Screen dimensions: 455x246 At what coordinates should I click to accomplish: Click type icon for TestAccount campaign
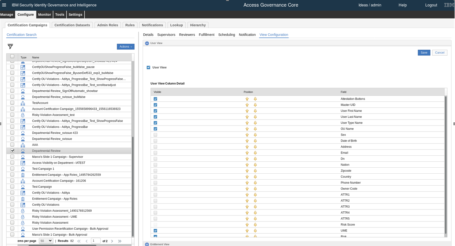pyautogui.click(x=23, y=103)
